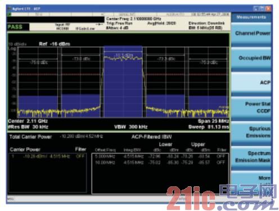Click carrier 1 power row in table
The height and width of the screenshot is (211, 279).
[x=48, y=156]
